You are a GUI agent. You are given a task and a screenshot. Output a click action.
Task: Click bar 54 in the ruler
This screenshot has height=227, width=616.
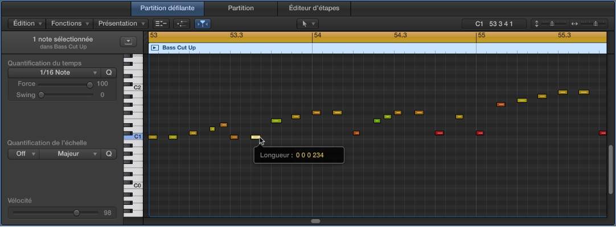point(318,35)
